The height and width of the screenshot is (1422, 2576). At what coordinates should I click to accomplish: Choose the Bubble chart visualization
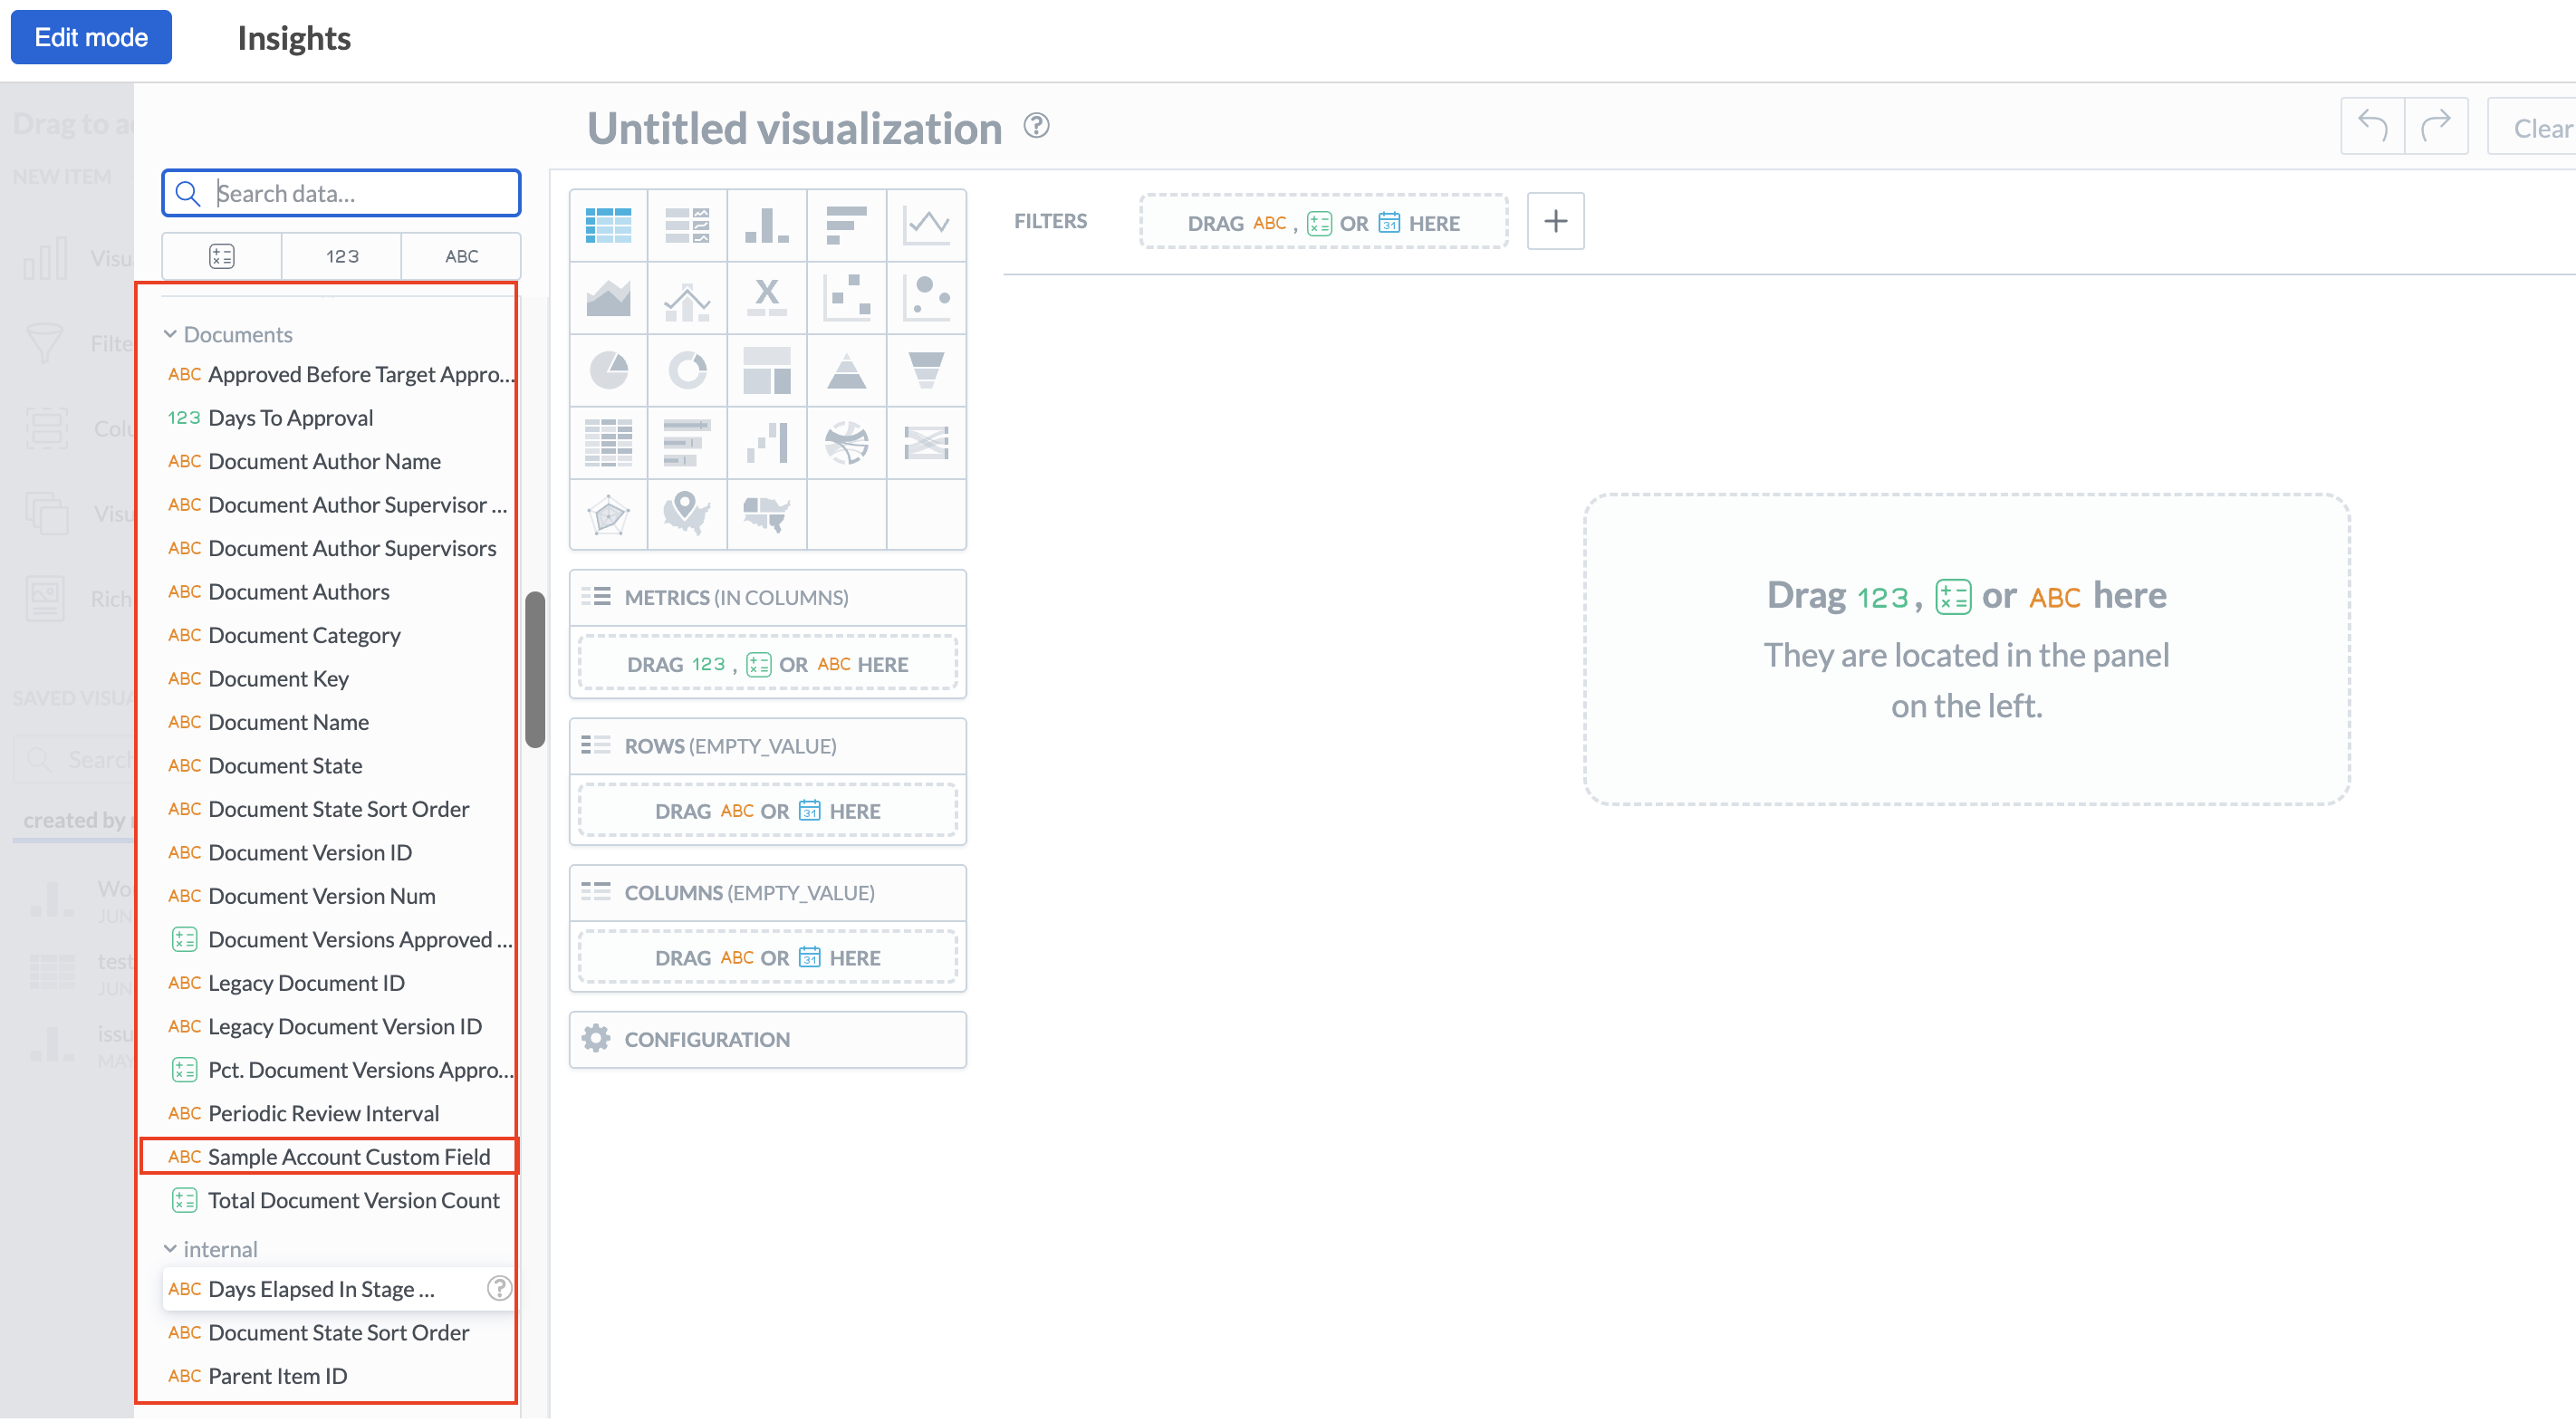[926, 297]
